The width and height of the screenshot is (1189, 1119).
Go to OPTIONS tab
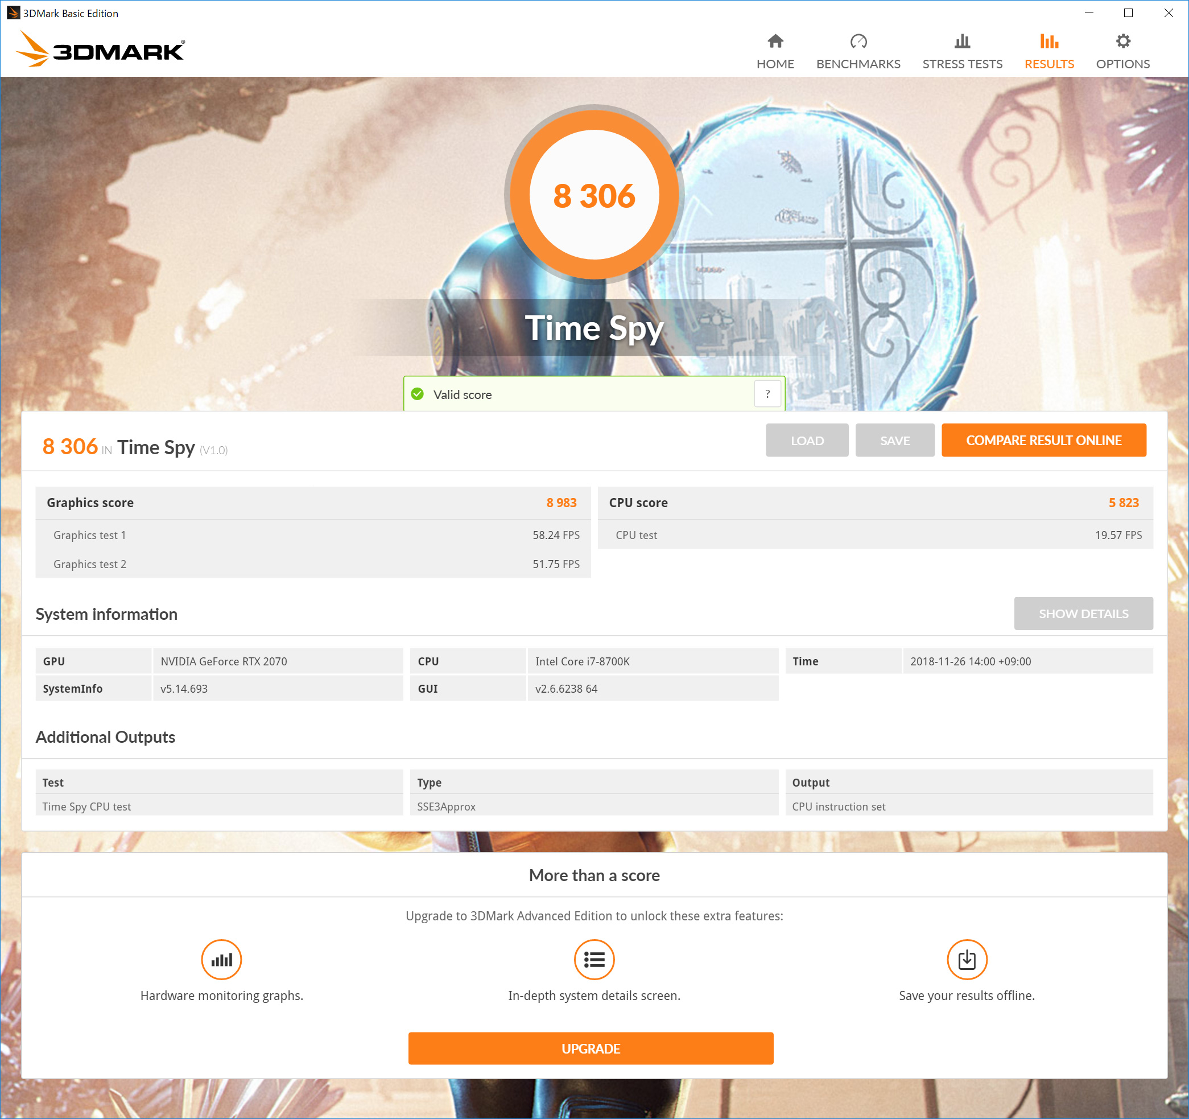(x=1122, y=51)
